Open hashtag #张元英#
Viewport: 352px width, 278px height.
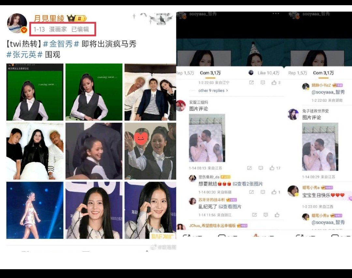(24, 54)
